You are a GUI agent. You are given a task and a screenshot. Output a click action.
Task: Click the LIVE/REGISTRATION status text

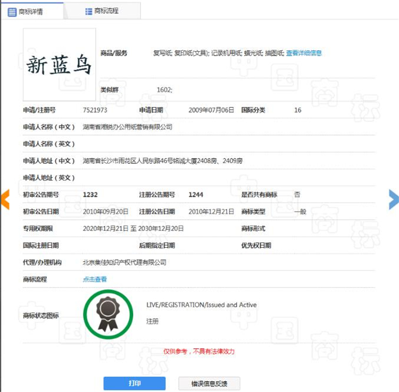point(202,305)
